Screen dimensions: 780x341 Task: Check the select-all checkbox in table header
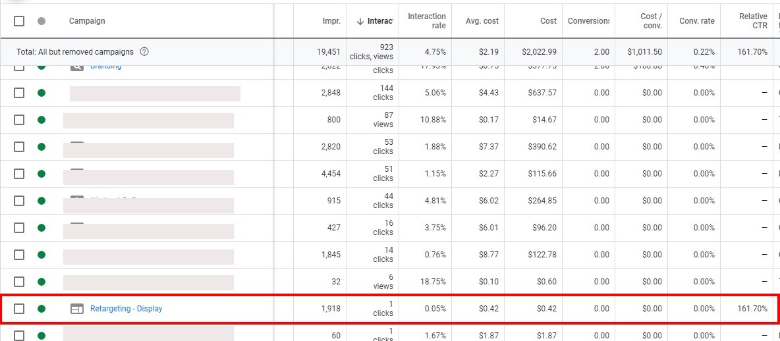[x=19, y=21]
